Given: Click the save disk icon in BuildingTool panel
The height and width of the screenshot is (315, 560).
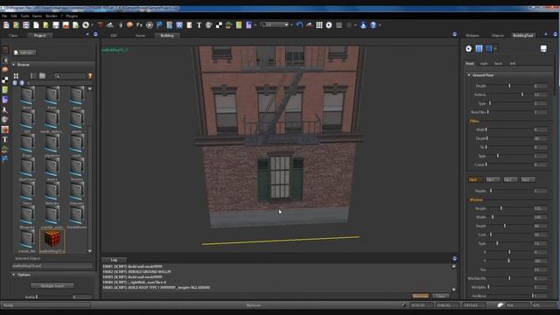Looking at the screenshot, I should 543,49.
